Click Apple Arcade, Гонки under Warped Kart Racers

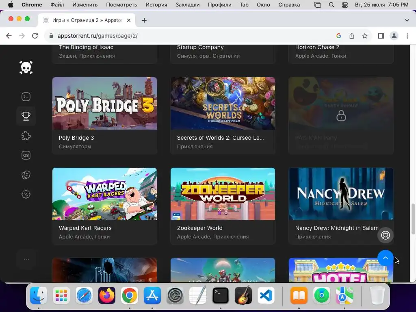[x=84, y=237]
